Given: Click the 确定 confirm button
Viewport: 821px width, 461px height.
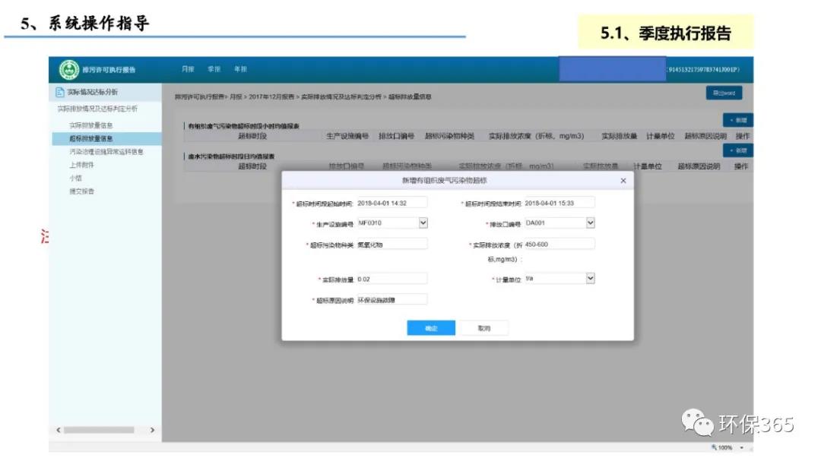Looking at the screenshot, I should click(431, 328).
